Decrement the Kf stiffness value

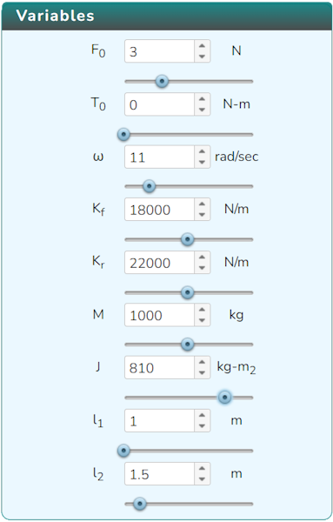tap(202, 215)
